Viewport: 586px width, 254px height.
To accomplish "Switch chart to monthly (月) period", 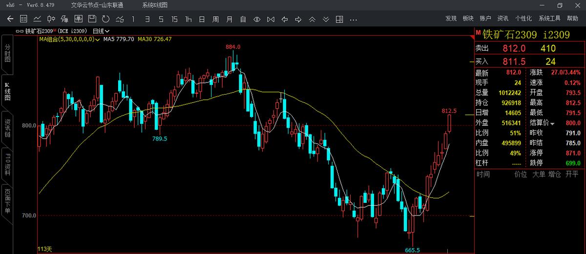I will coord(229,19).
